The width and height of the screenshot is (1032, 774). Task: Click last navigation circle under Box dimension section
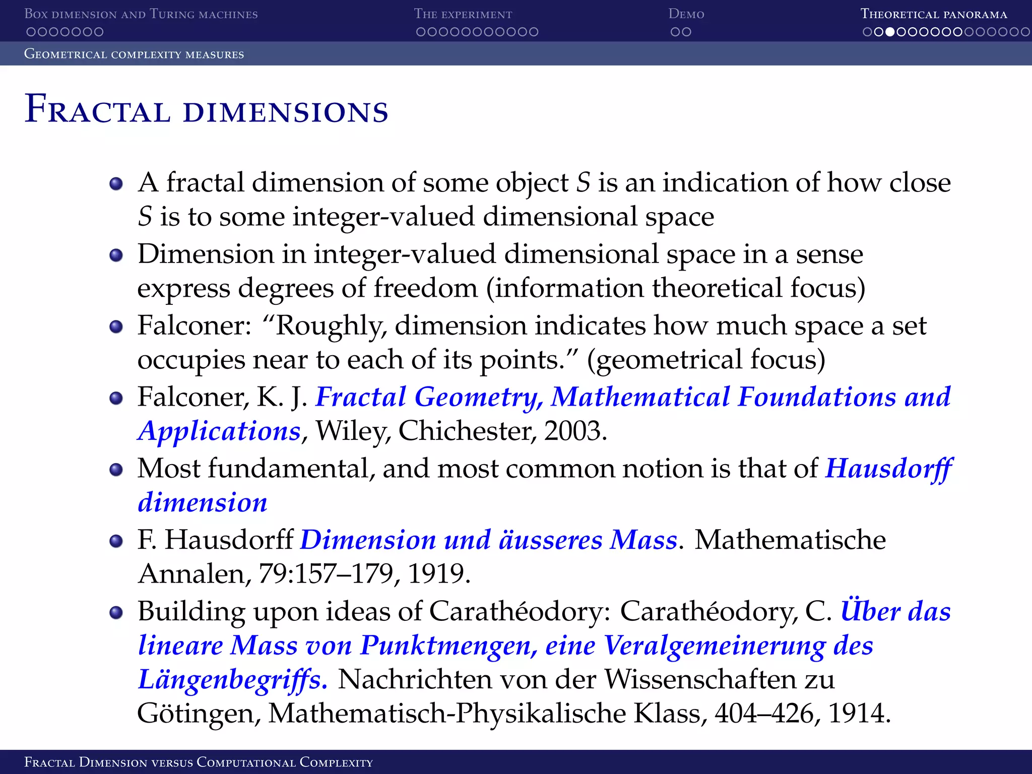click(99, 32)
